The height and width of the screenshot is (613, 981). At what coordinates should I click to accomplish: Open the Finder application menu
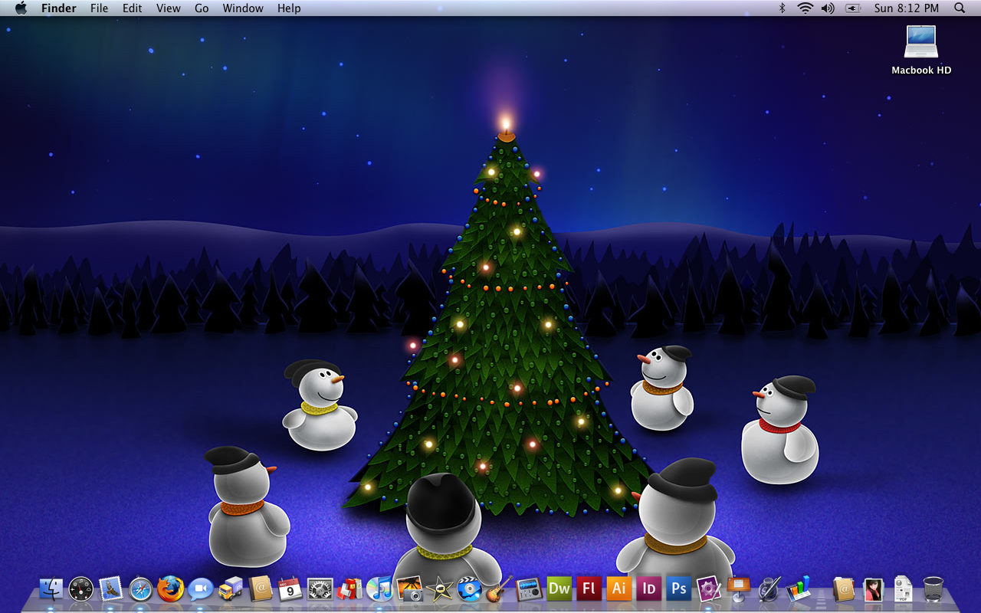[x=58, y=8]
